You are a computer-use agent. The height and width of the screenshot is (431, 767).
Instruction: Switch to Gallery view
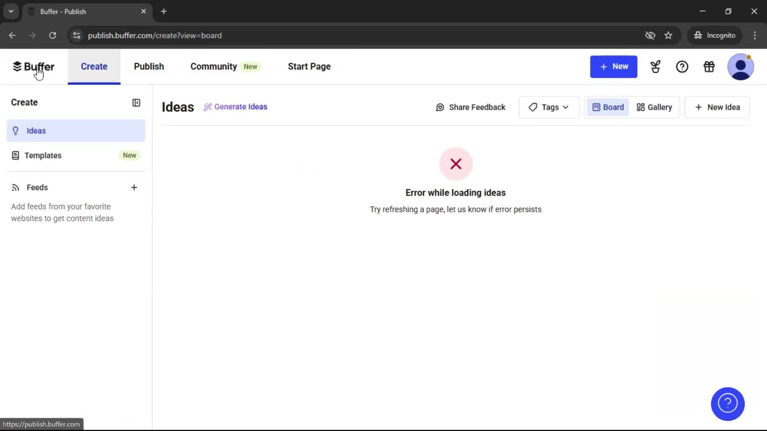[x=654, y=107]
